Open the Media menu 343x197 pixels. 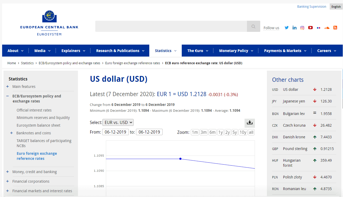[42, 51]
